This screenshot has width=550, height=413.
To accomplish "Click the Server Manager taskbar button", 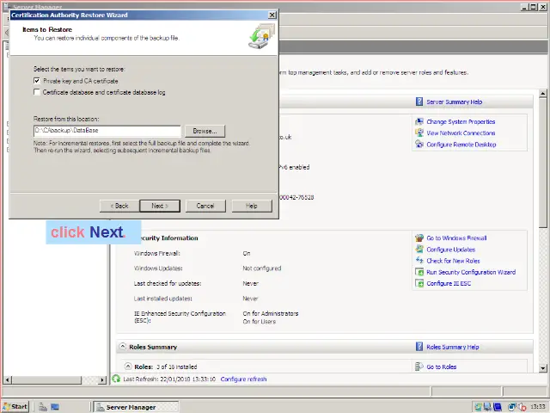I will (136, 407).
